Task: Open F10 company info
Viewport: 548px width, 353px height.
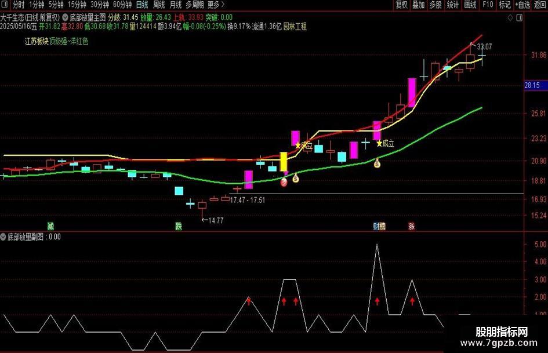Action: (x=488, y=5)
